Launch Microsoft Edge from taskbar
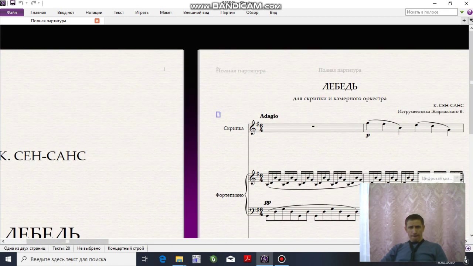Viewport: 473px width, 266px height. (x=163, y=259)
